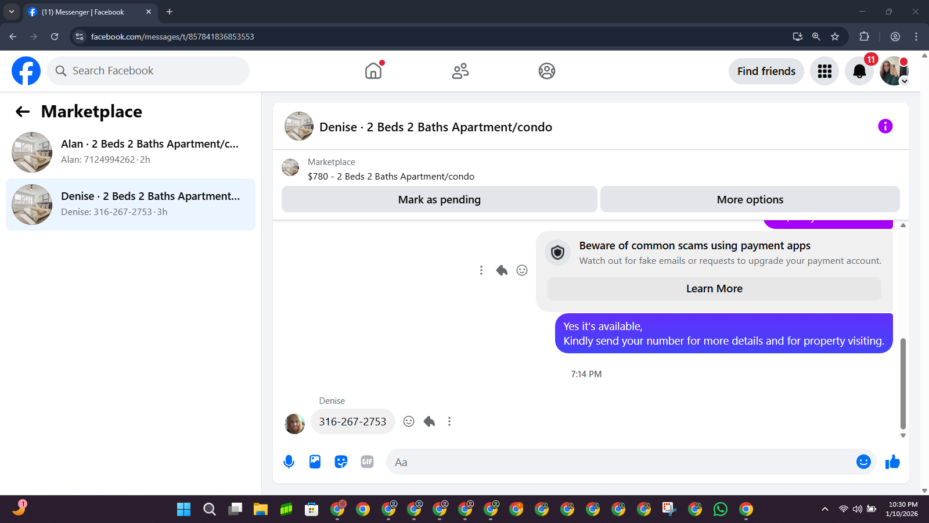Open the browser extensions icon
The image size is (929, 523).
click(x=864, y=37)
